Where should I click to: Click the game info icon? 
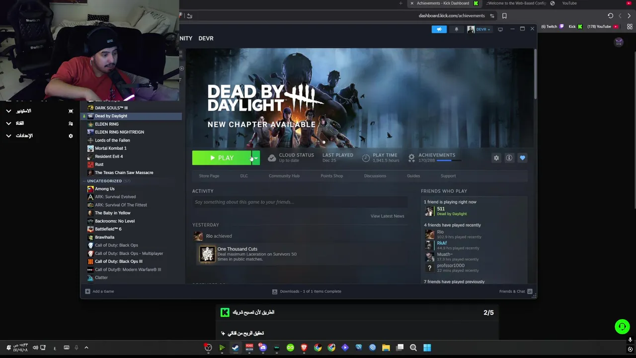[x=509, y=158]
